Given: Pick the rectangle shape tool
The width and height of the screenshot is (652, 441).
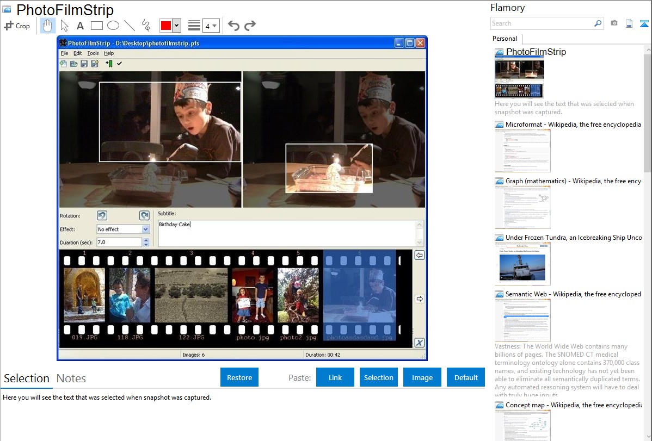Looking at the screenshot, I should coord(97,26).
